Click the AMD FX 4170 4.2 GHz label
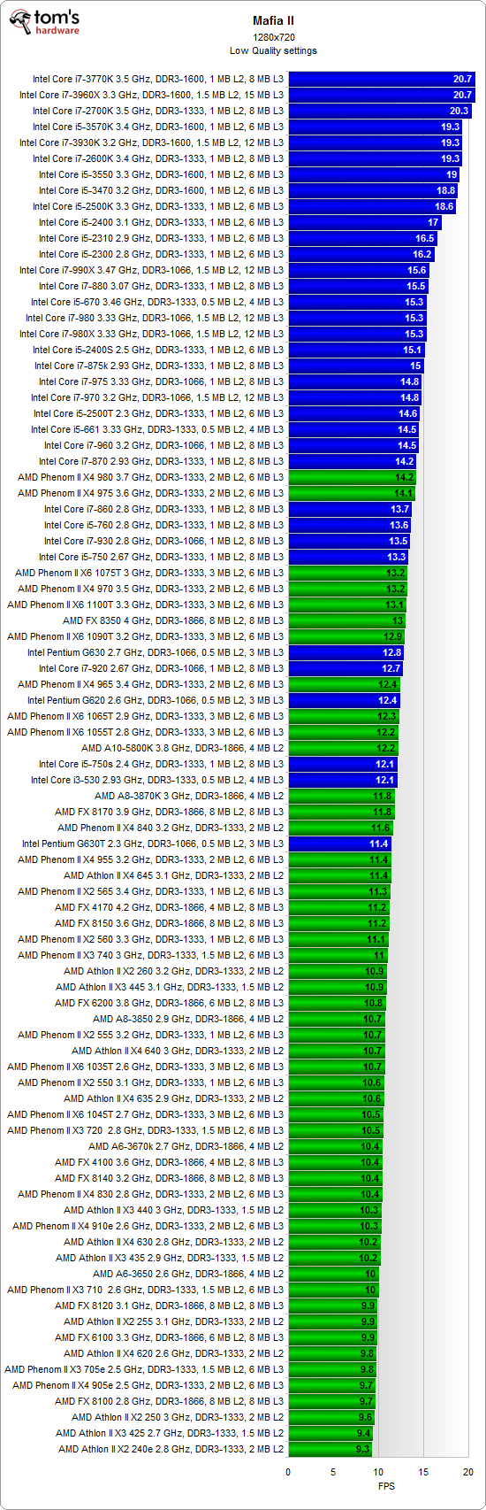The width and height of the screenshot is (486, 1510). [x=170, y=907]
